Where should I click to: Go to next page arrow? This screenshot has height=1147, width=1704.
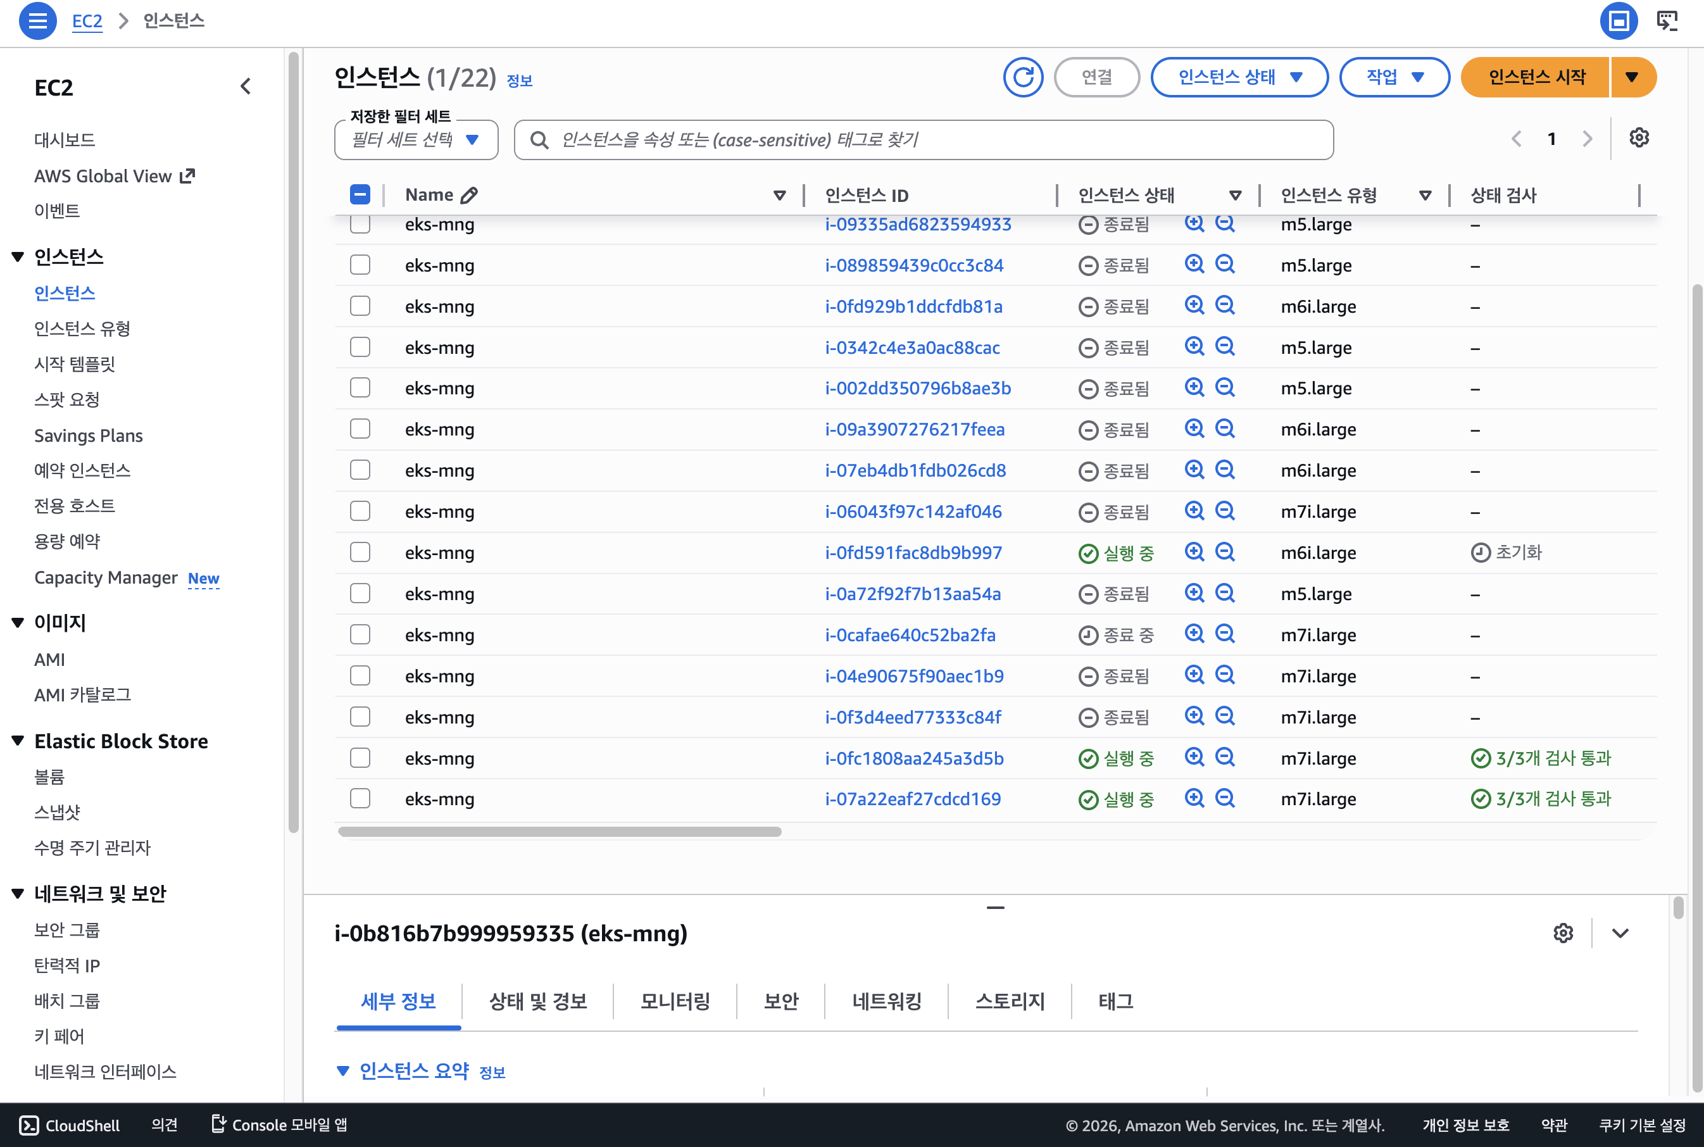1587,139
